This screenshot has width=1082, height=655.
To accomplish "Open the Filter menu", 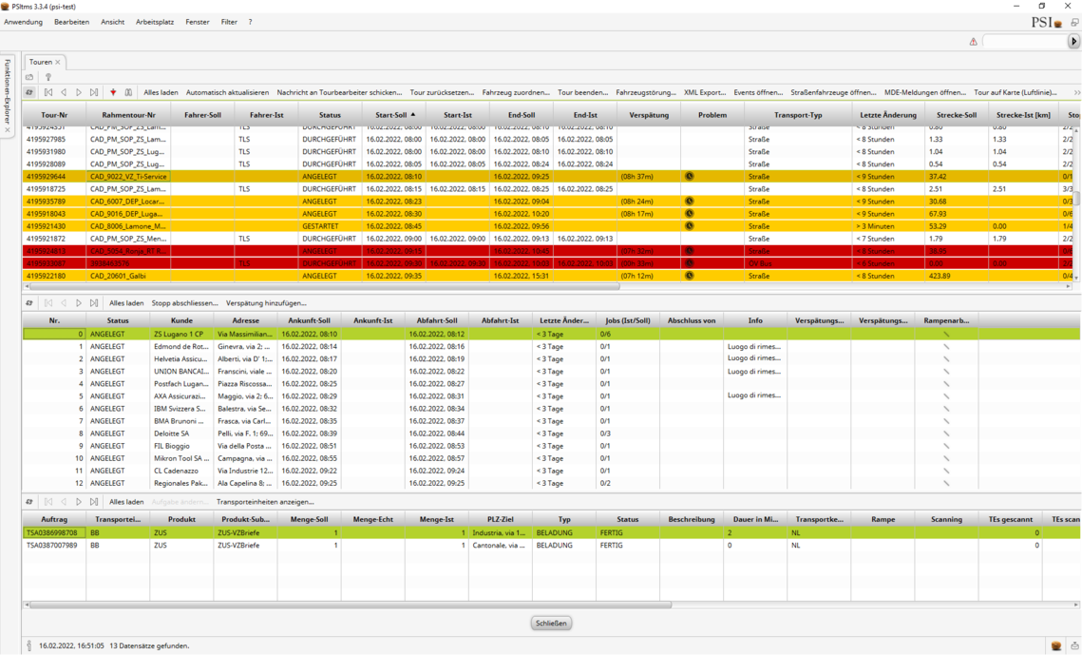I will coord(229,22).
